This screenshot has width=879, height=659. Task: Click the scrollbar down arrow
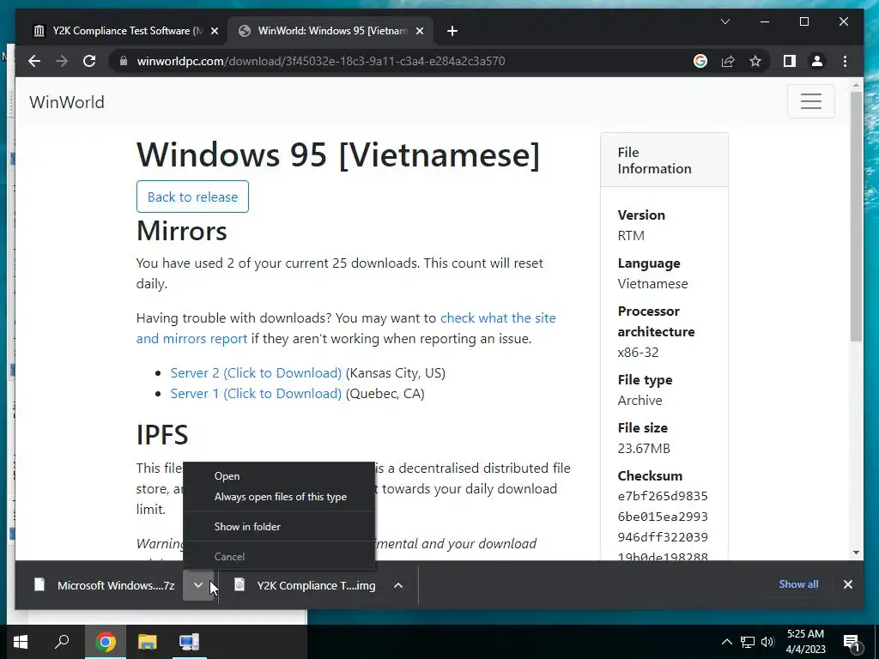pos(856,553)
